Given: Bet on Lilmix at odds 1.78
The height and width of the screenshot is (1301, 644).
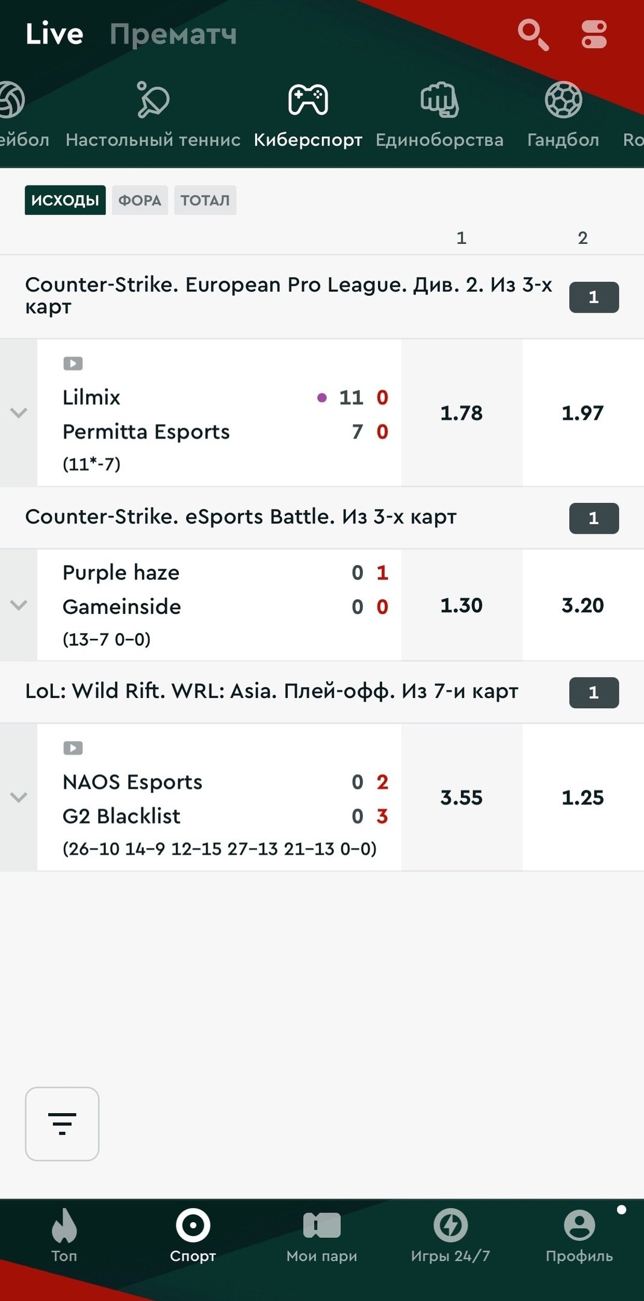Looking at the screenshot, I should [462, 413].
